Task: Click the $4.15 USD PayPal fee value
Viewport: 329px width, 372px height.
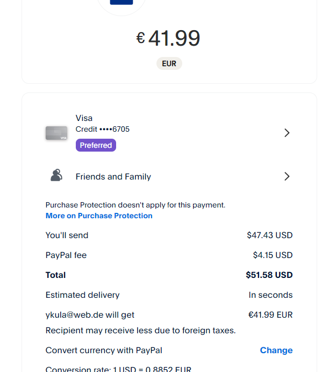Action: coord(273,255)
